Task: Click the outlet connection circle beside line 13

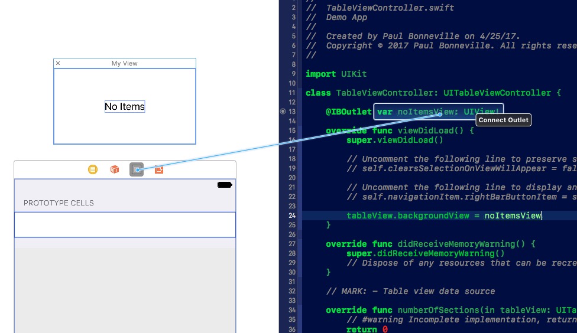Action: (283, 111)
